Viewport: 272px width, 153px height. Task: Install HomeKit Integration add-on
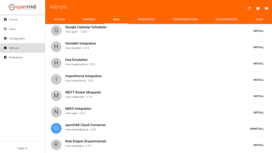pos(258,47)
